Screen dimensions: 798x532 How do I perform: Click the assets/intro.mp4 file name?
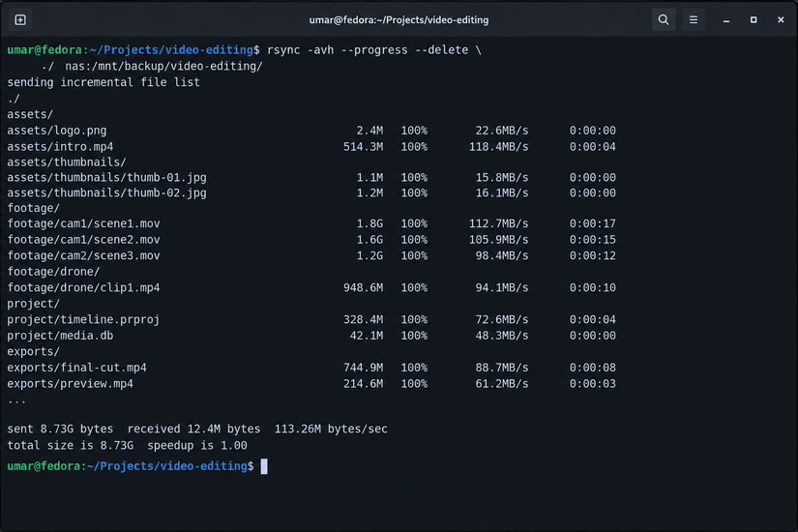[x=60, y=147]
